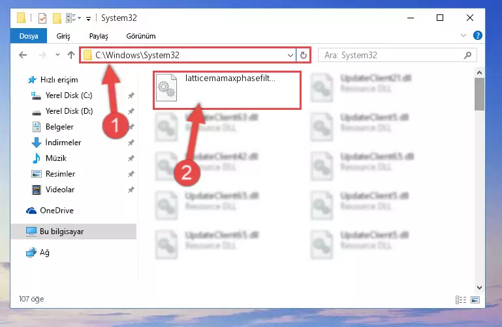Viewport: 502px width, 327px height.
Task: Click the latticemamaxphasefilt DLL gear icon
Action: pyautogui.click(x=166, y=88)
